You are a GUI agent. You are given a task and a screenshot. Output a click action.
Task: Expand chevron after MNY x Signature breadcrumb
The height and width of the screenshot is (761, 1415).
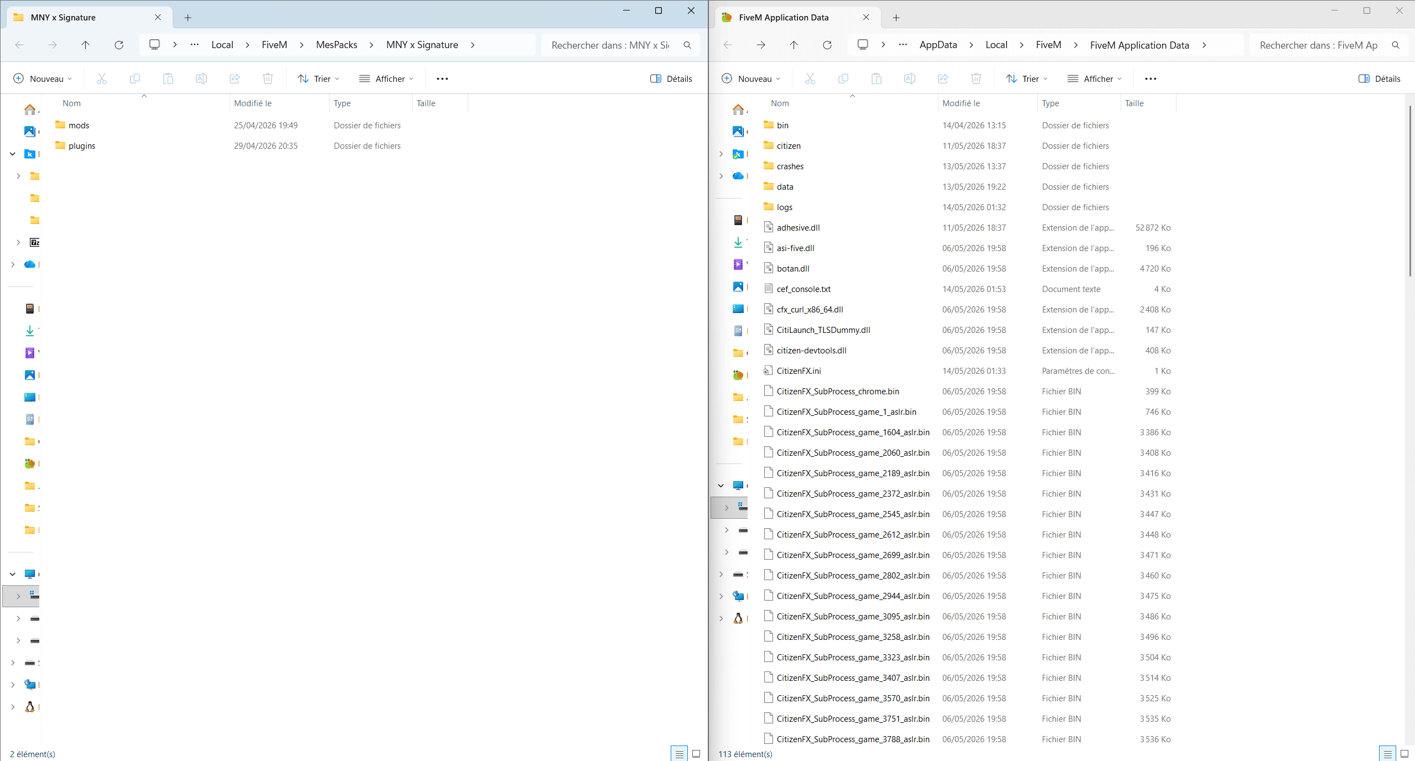coord(473,45)
